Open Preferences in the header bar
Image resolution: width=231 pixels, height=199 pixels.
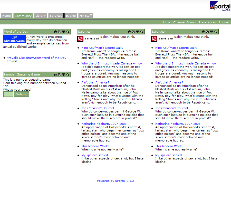click(207, 22)
